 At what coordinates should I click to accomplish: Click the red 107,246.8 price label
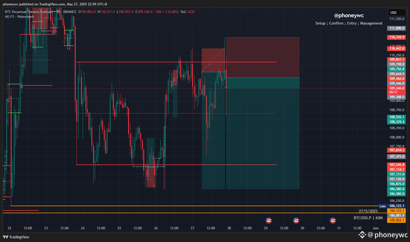[x=397, y=165]
